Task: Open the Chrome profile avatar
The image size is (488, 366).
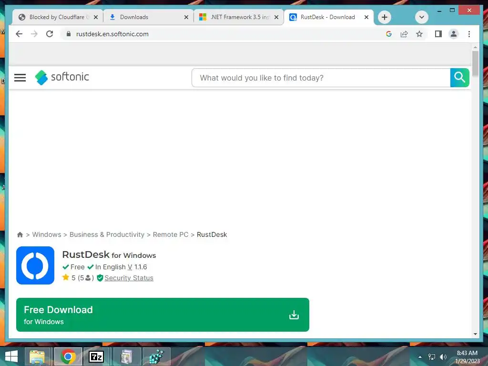Action: coord(454,34)
